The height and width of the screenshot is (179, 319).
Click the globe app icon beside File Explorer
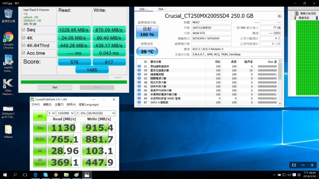[77, 175]
